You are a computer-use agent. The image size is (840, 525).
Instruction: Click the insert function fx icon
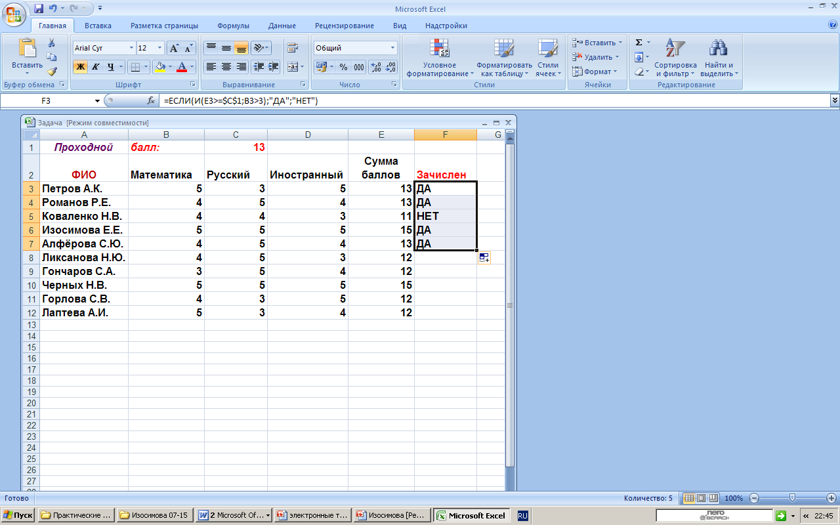151,101
